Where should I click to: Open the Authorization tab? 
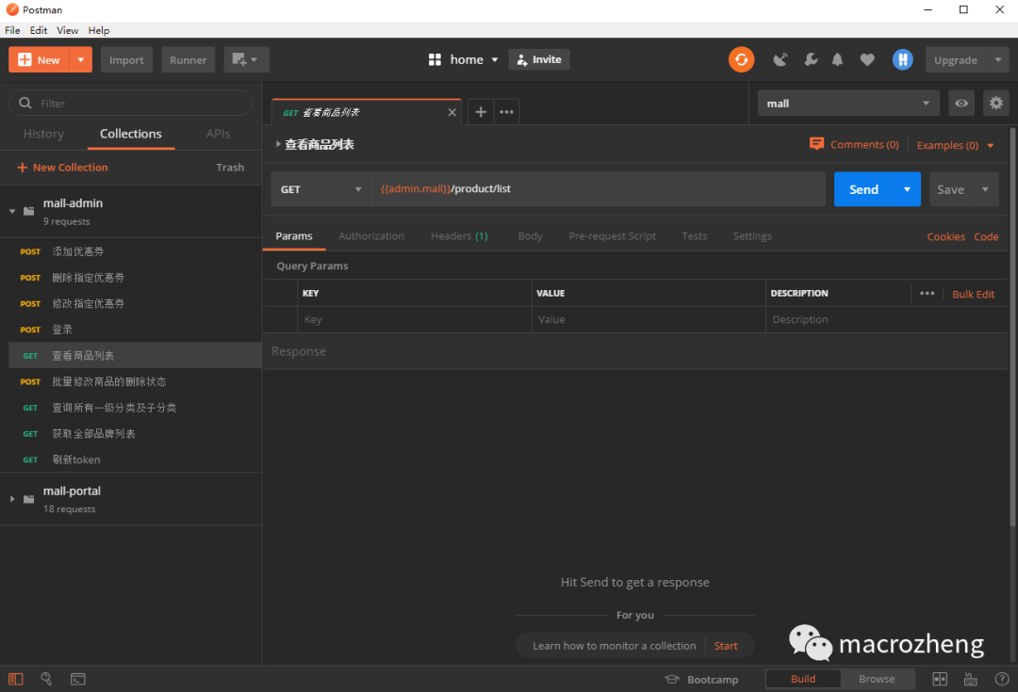point(371,236)
